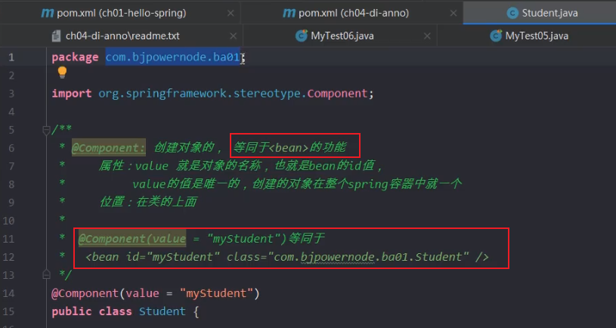
Task: Click the test class icon on MyTest05.java tab
Action: click(x=496, y=36)
